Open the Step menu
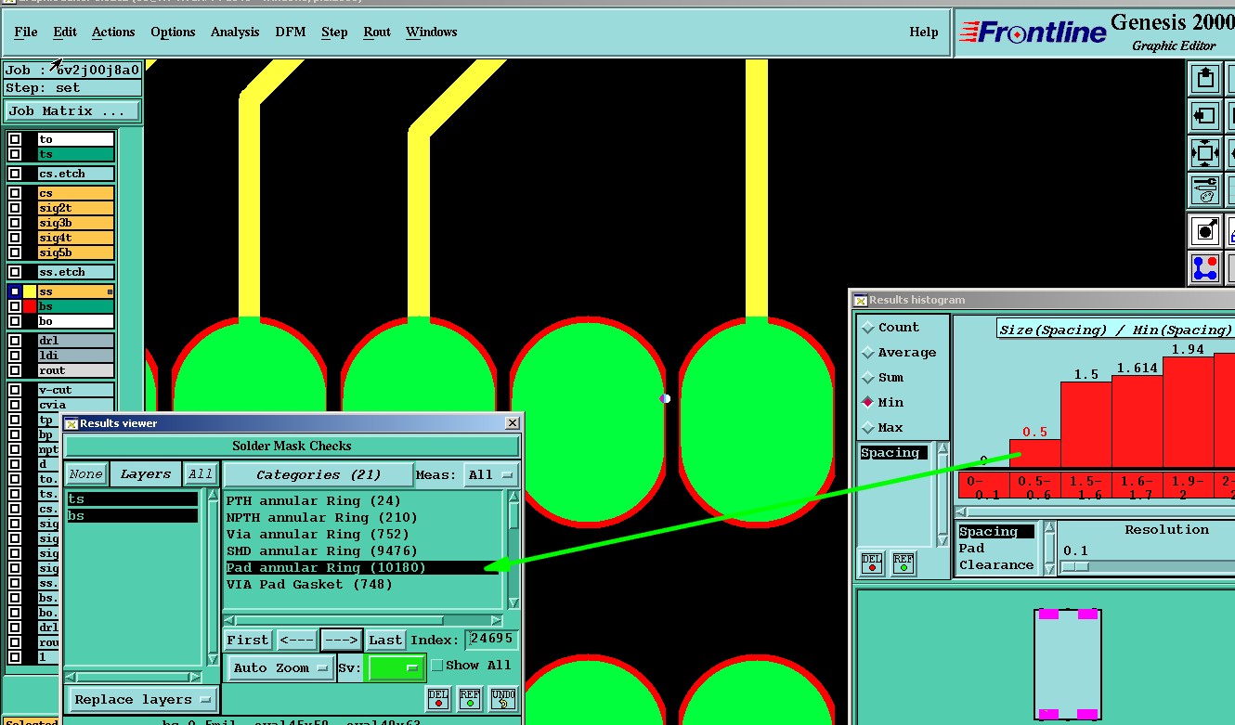The width and height of the screenshot is (1235, 725). click(334, 32)
